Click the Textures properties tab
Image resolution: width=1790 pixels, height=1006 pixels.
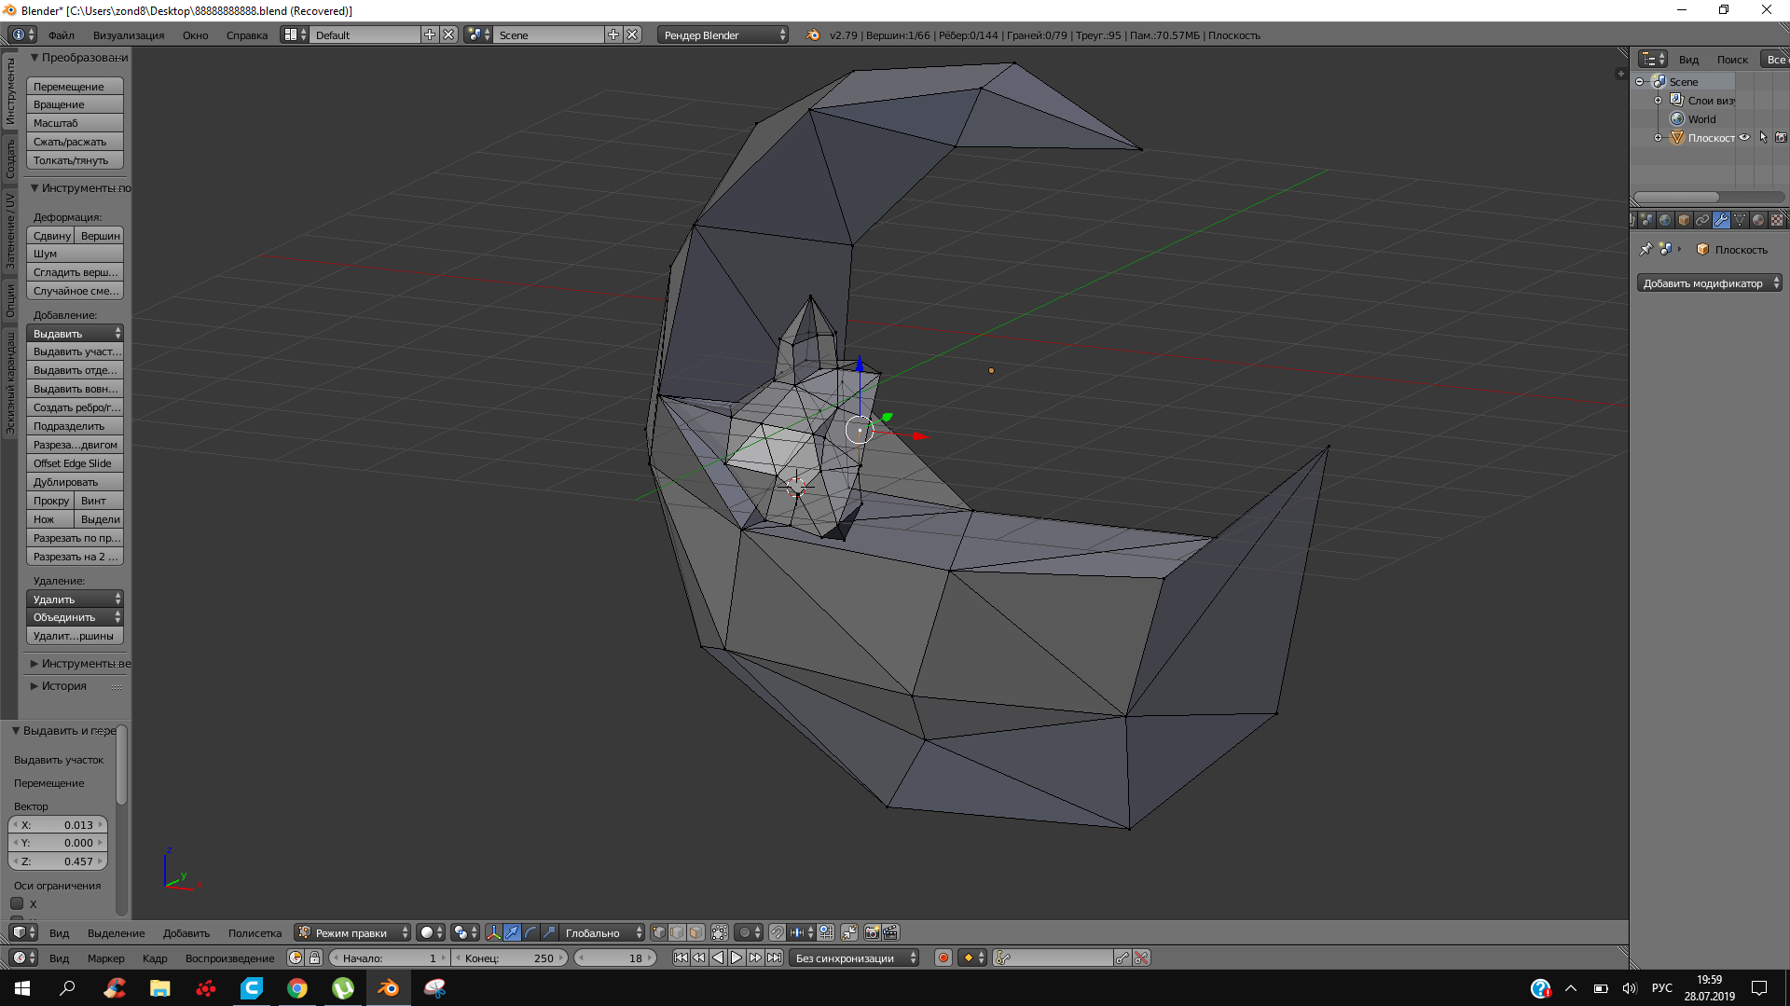pyautogui.click(x=1777, y=221)
